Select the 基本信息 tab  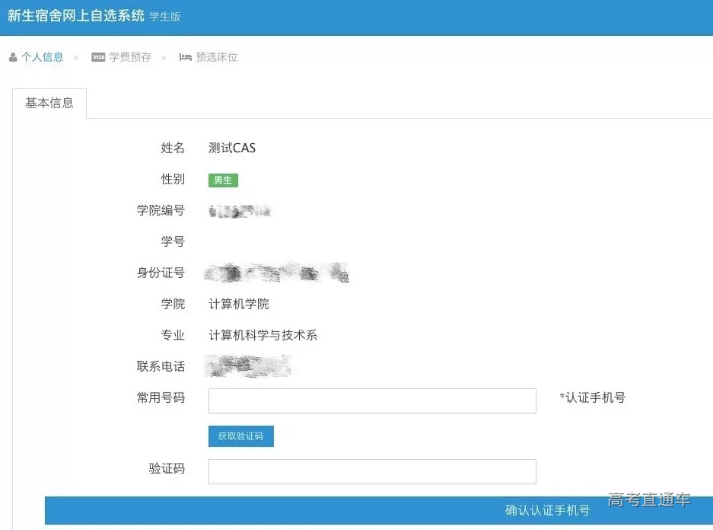click(49, 104)
